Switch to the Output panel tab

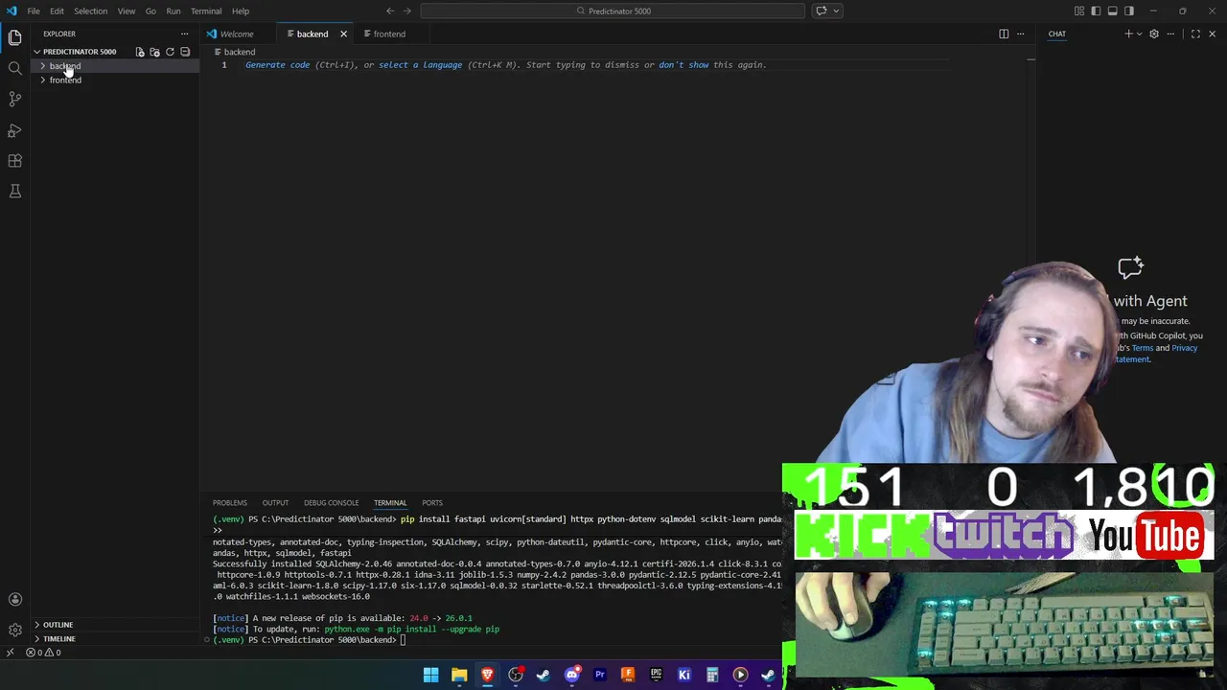pyautogui.click(x=275, y=502)
